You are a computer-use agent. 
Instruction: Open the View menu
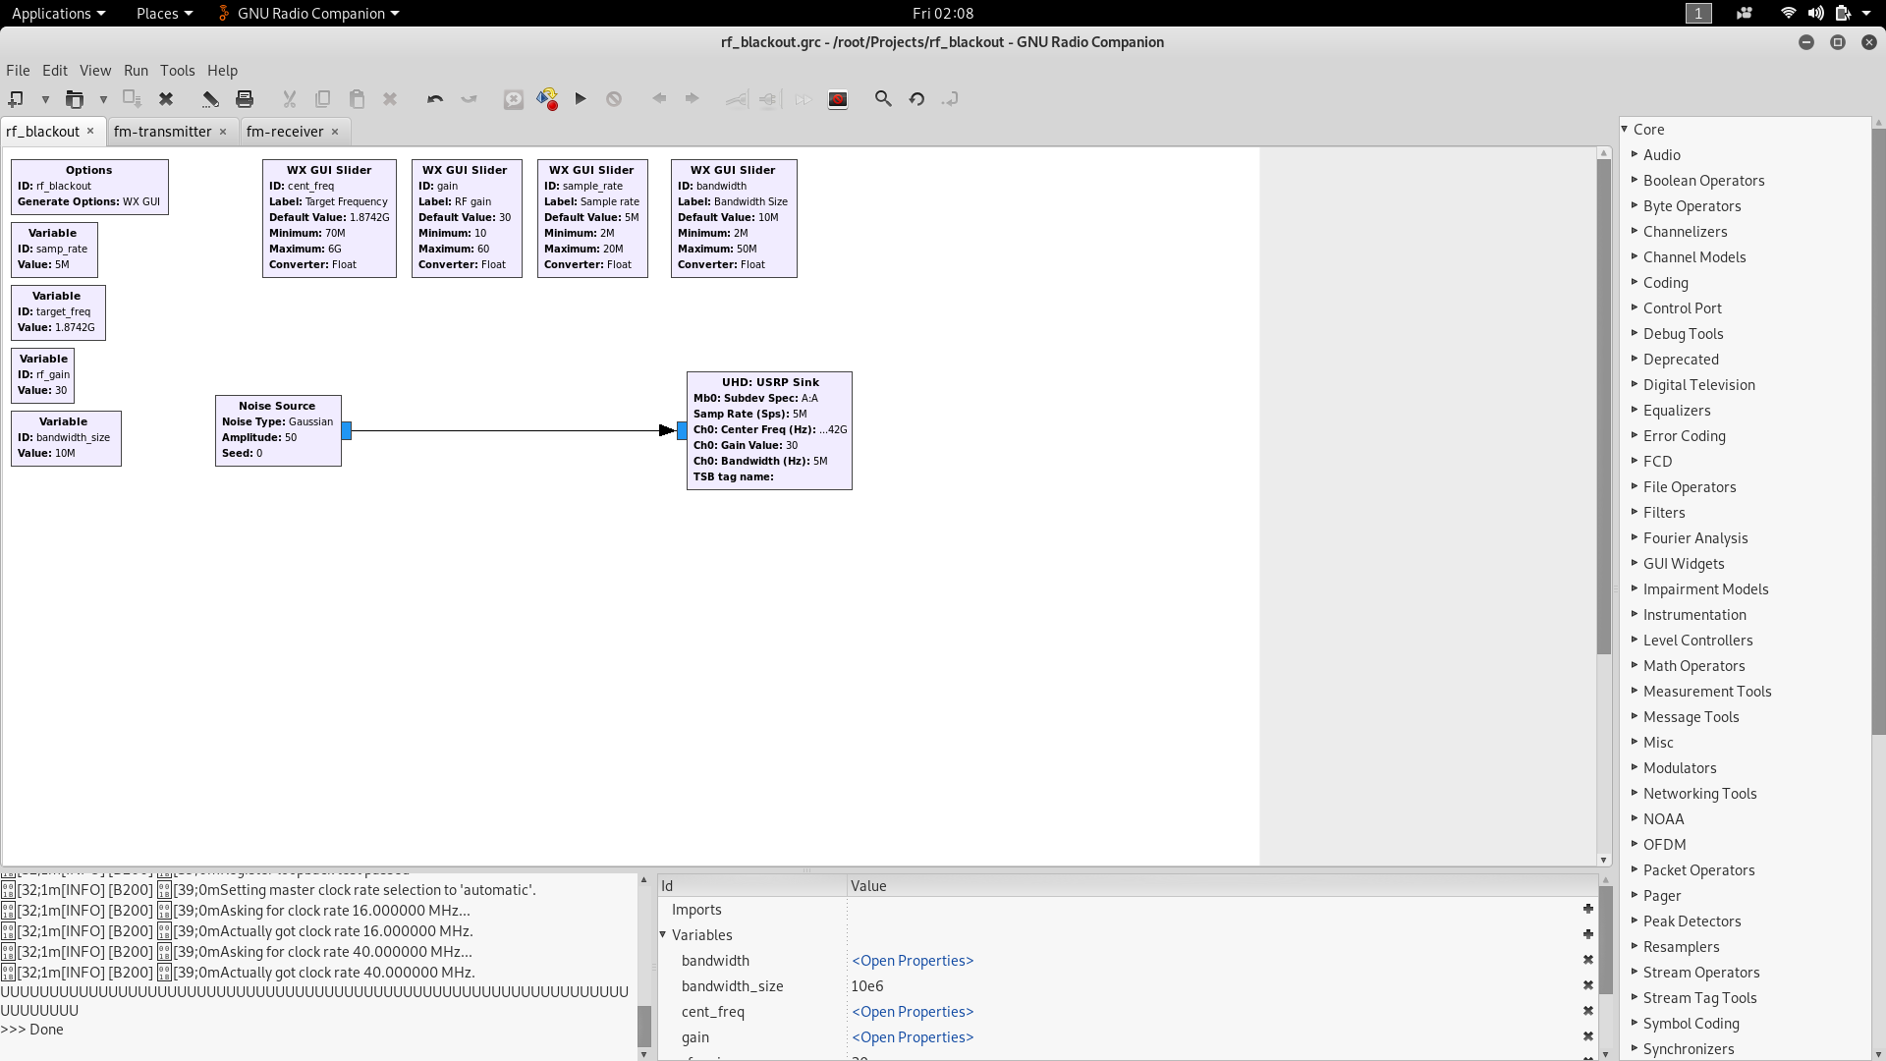pyautogui.click(x=95, y=71)
